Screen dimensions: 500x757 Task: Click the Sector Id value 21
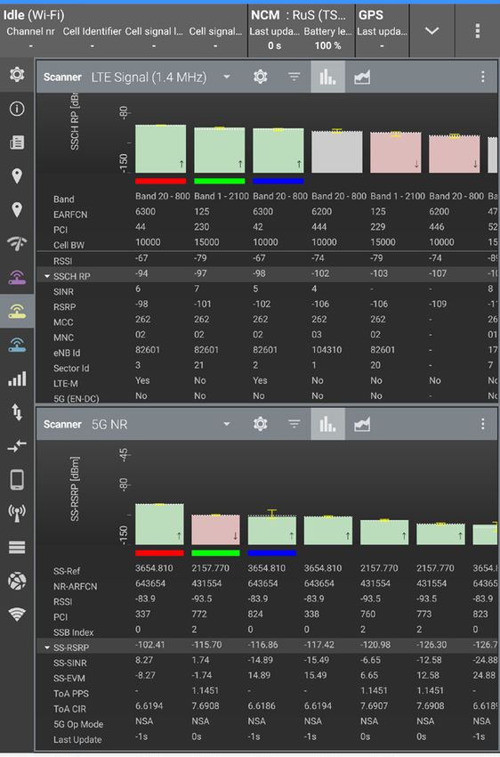click(198, 365)
